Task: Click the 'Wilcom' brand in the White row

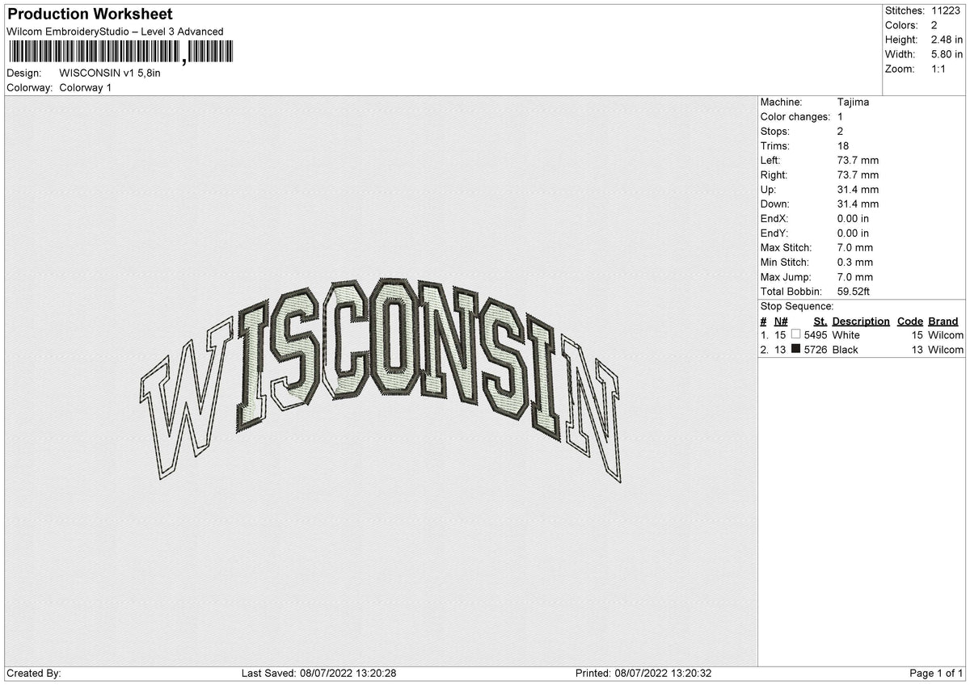Action: click(946, 335)
